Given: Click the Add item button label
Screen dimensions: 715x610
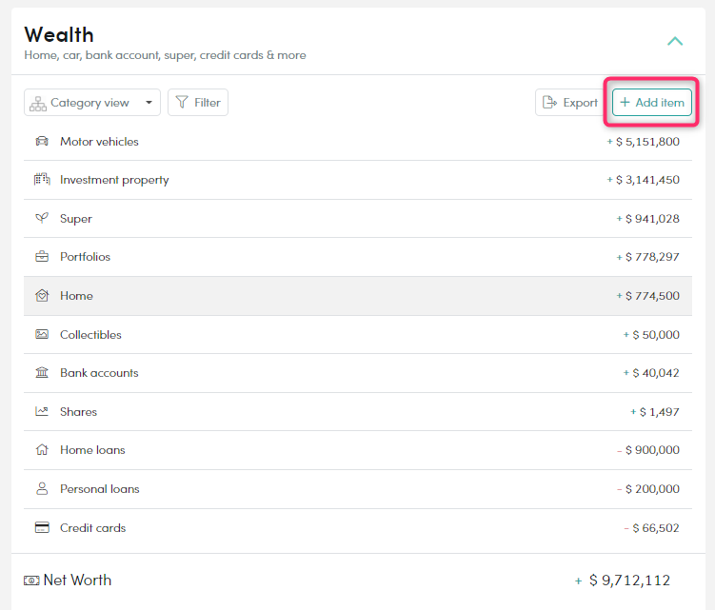Looking at the screenshot, I should click(x=660, y=103).
